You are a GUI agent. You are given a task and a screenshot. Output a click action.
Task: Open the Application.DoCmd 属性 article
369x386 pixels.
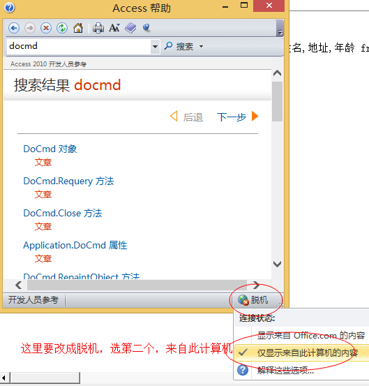click(x=75, y=246)
